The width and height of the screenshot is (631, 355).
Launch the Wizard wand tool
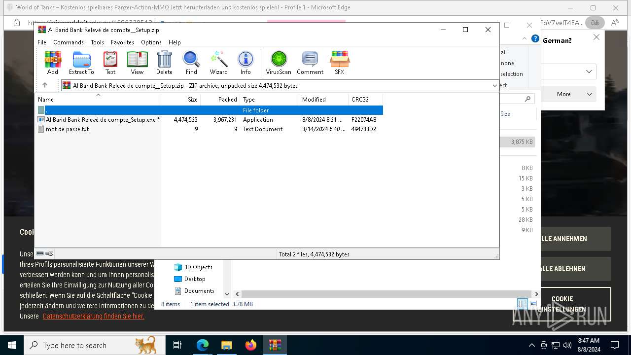[219, 63]
